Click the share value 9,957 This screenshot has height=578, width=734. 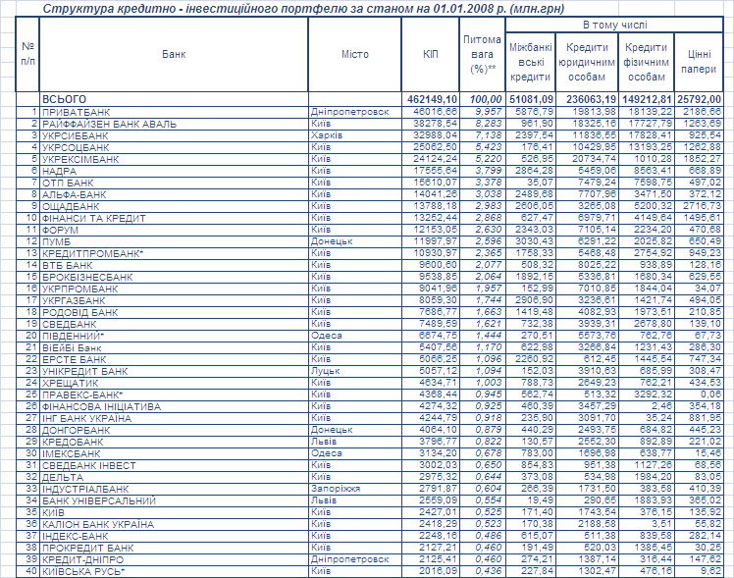[x=482, y=112]
